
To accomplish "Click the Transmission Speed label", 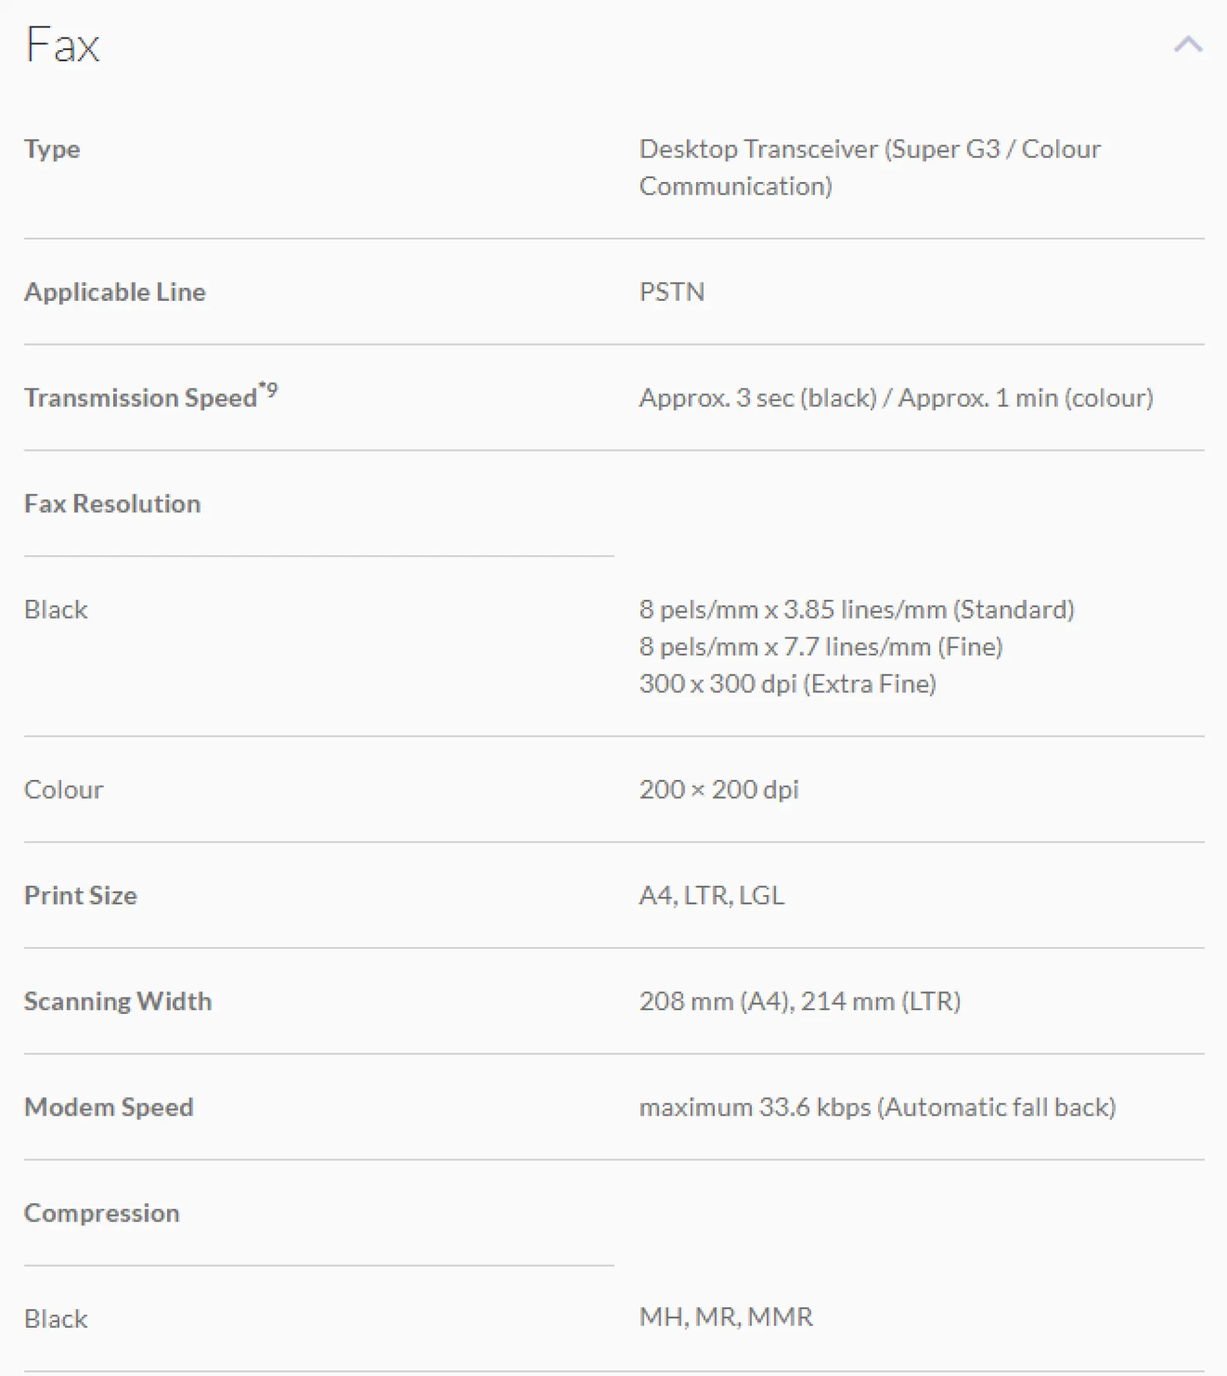I will click(x=141, y=398).
